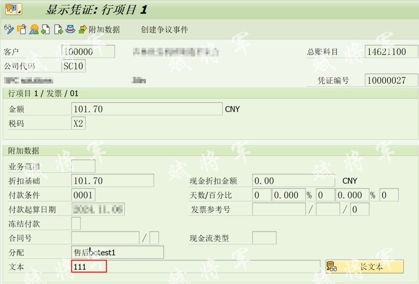Open the 长文本 long text button
Image resolution: width=419 pixels, height=284 pixels.
[x=364, y=267]
